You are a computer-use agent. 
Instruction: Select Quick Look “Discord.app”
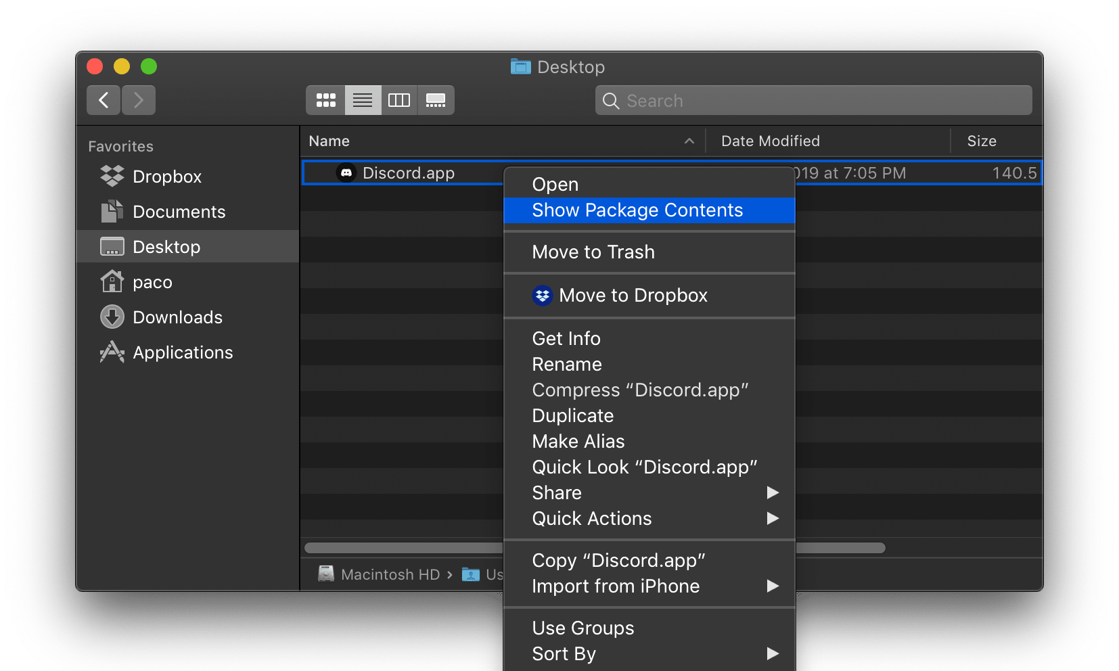pyautogui.click(x=649, y=467)
